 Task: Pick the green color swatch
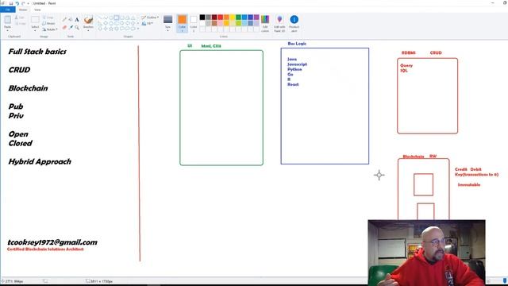[238, 17]
